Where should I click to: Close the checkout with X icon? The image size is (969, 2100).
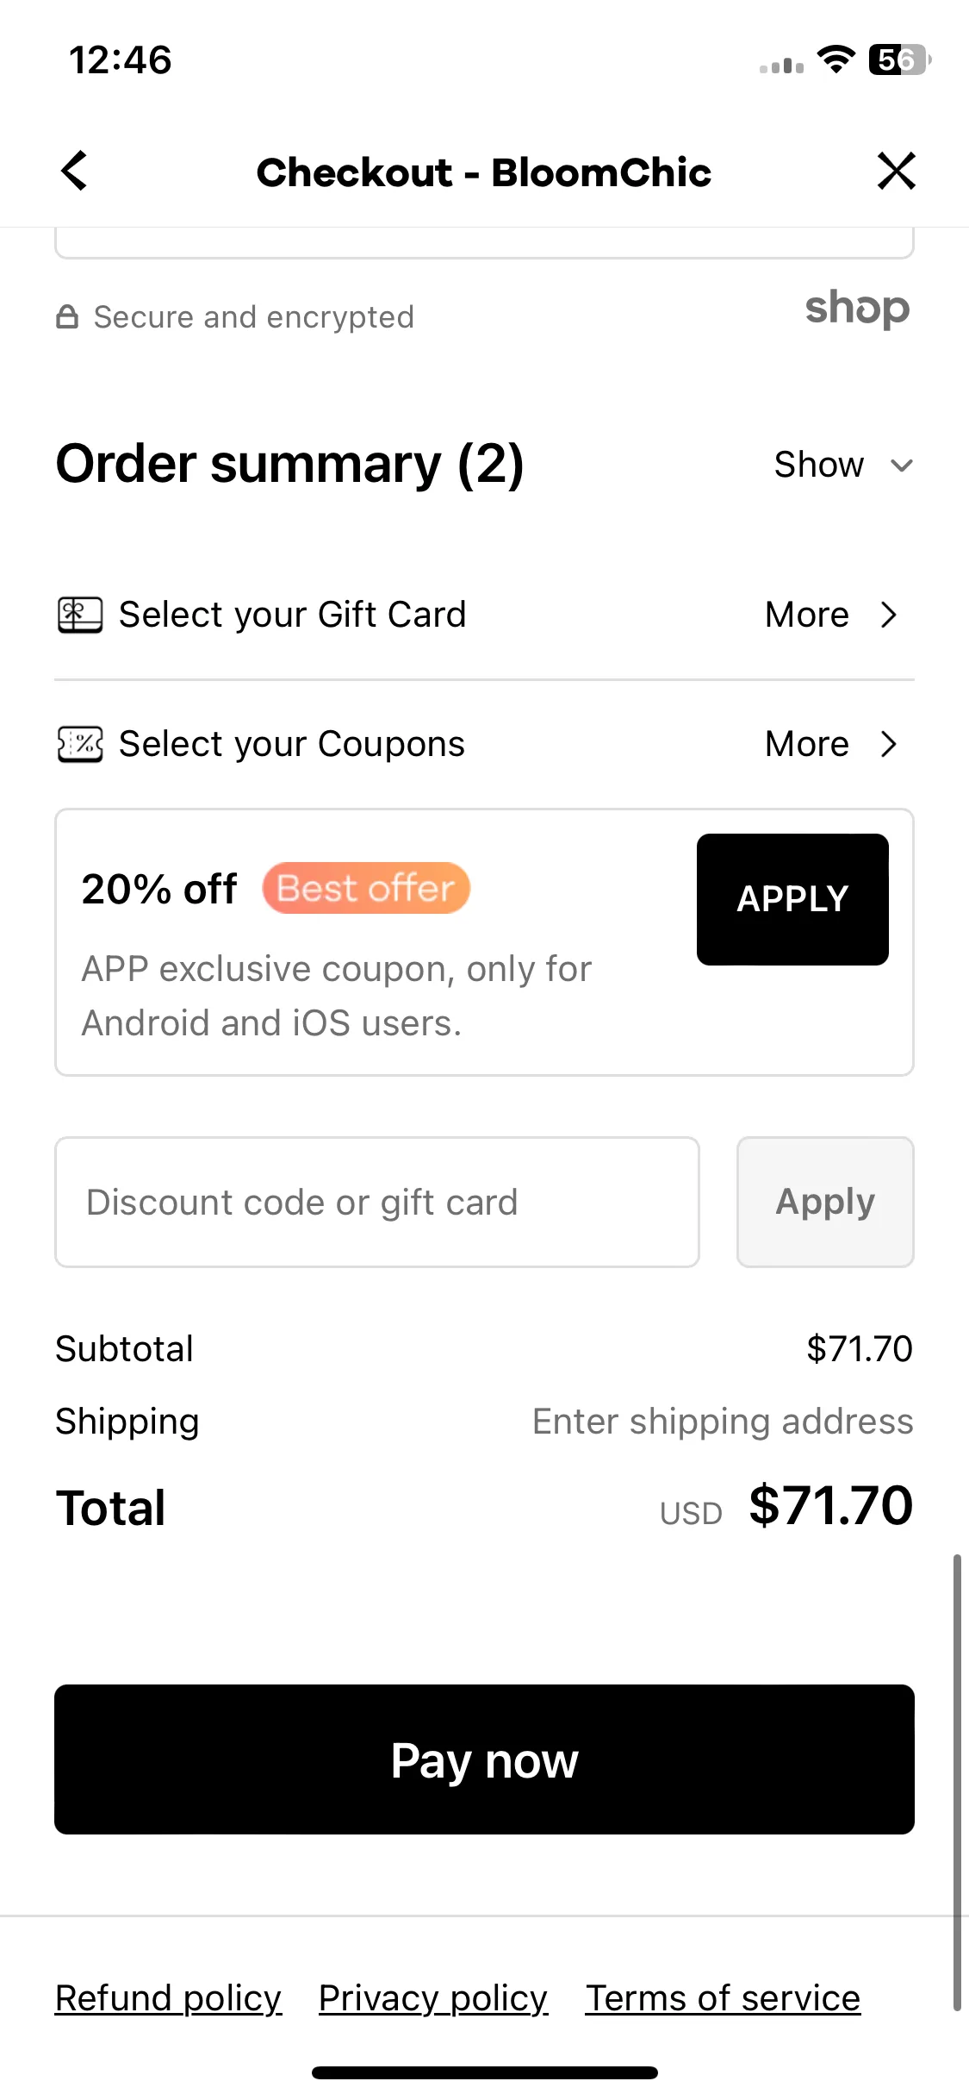pyautogui.click(x=896, y=171)
